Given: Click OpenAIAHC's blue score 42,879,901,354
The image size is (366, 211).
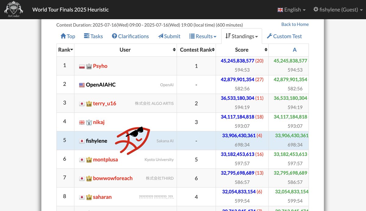Looking at the screenshot, I should point(237,80).
